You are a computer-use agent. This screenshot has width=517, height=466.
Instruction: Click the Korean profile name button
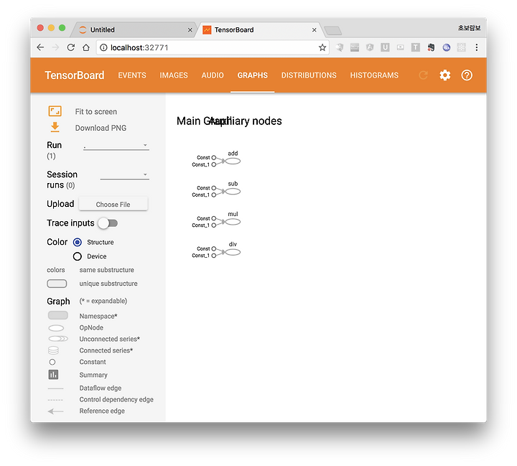pyautogui.click(x=469, y=28)
